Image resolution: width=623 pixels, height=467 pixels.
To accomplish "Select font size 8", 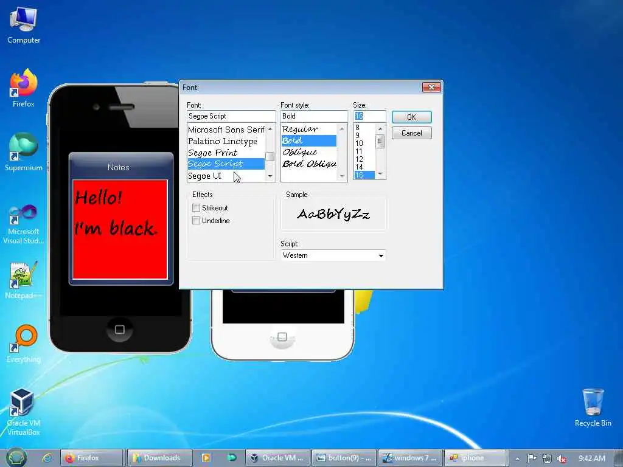I will [x=365, y=128].
